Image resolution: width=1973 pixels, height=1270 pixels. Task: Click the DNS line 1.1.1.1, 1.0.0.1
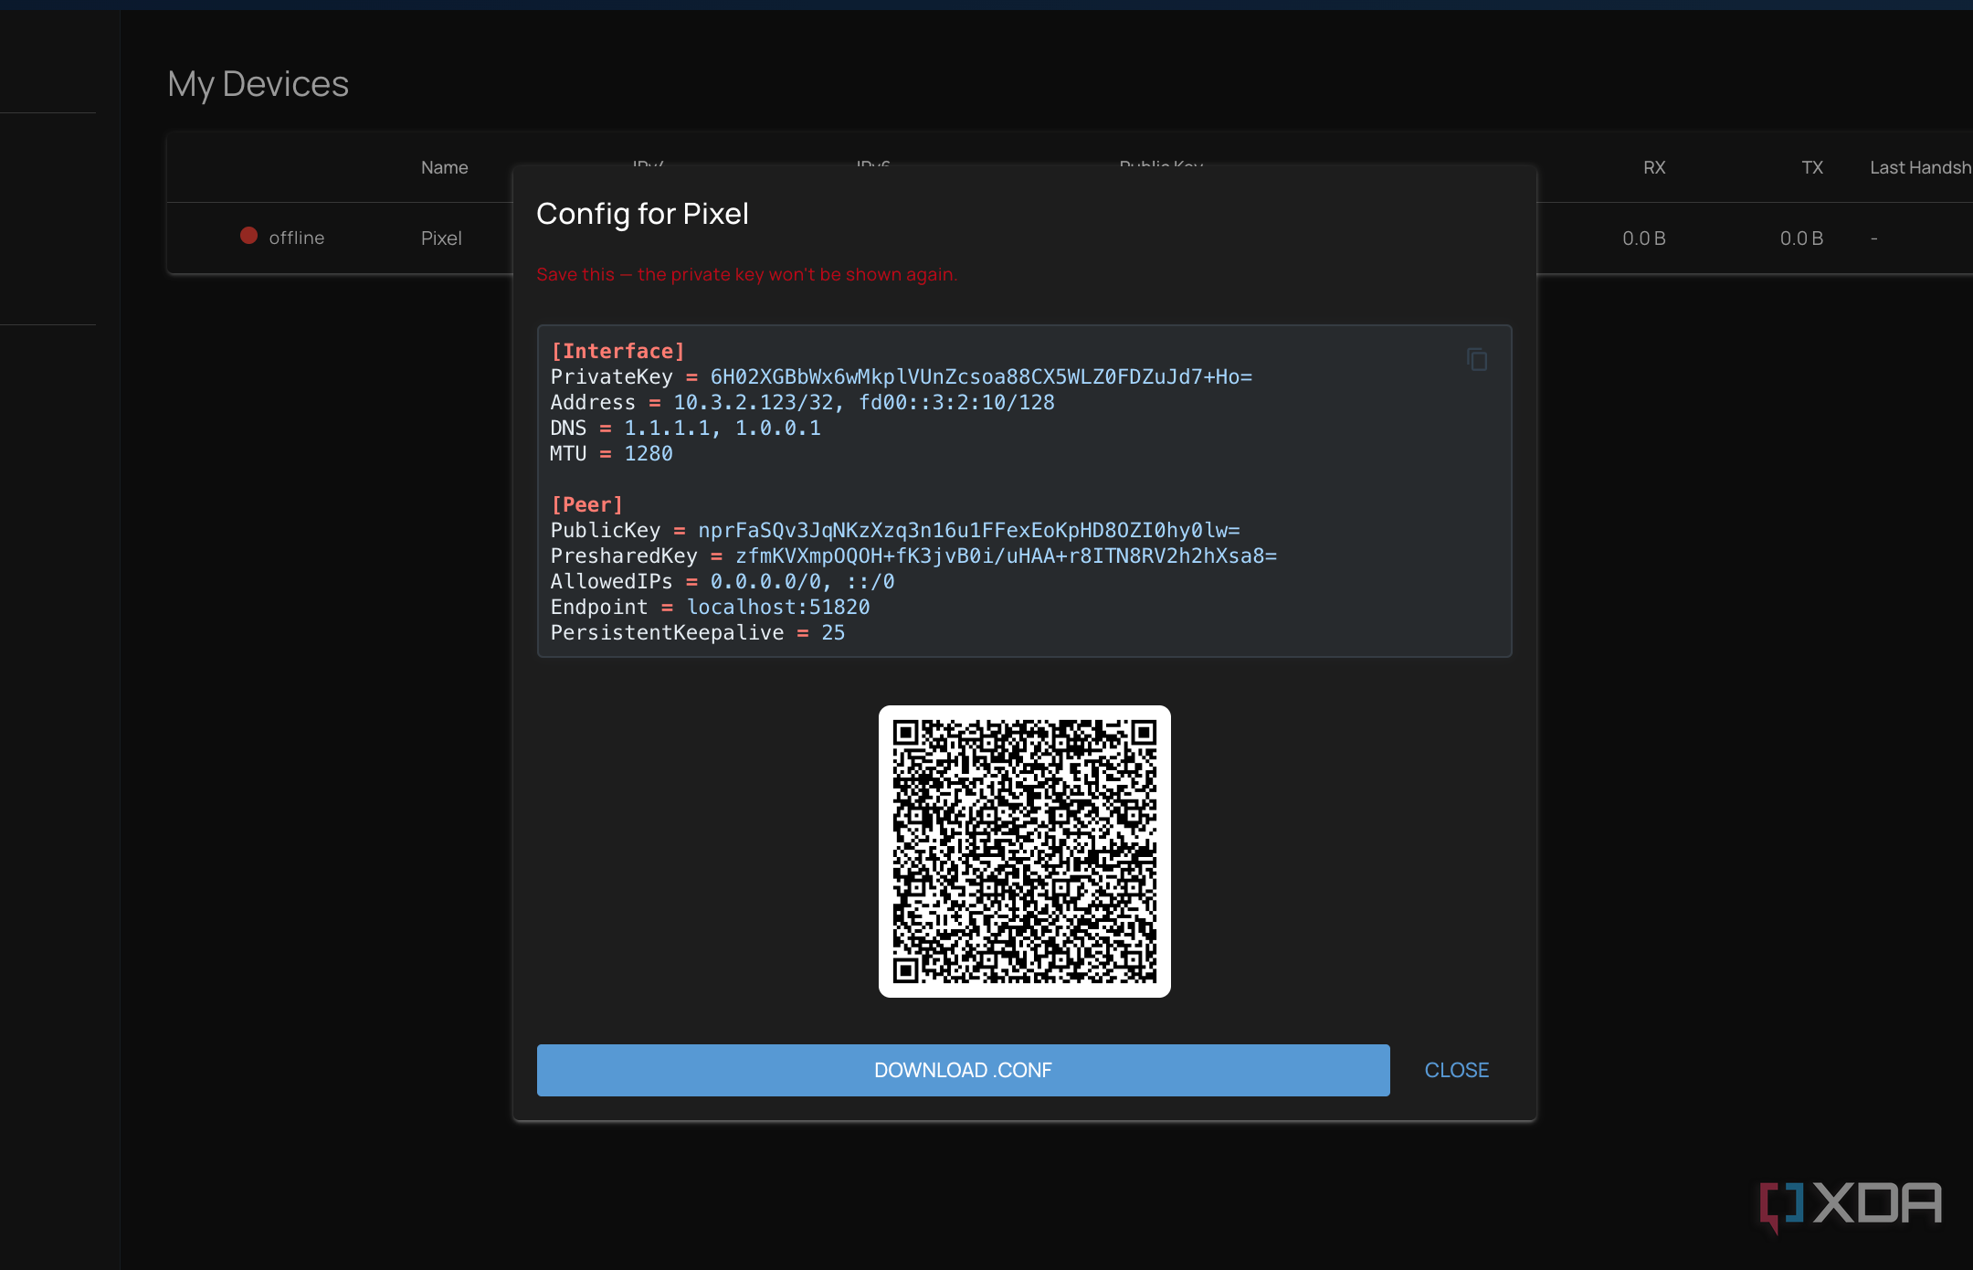[685, 428]
